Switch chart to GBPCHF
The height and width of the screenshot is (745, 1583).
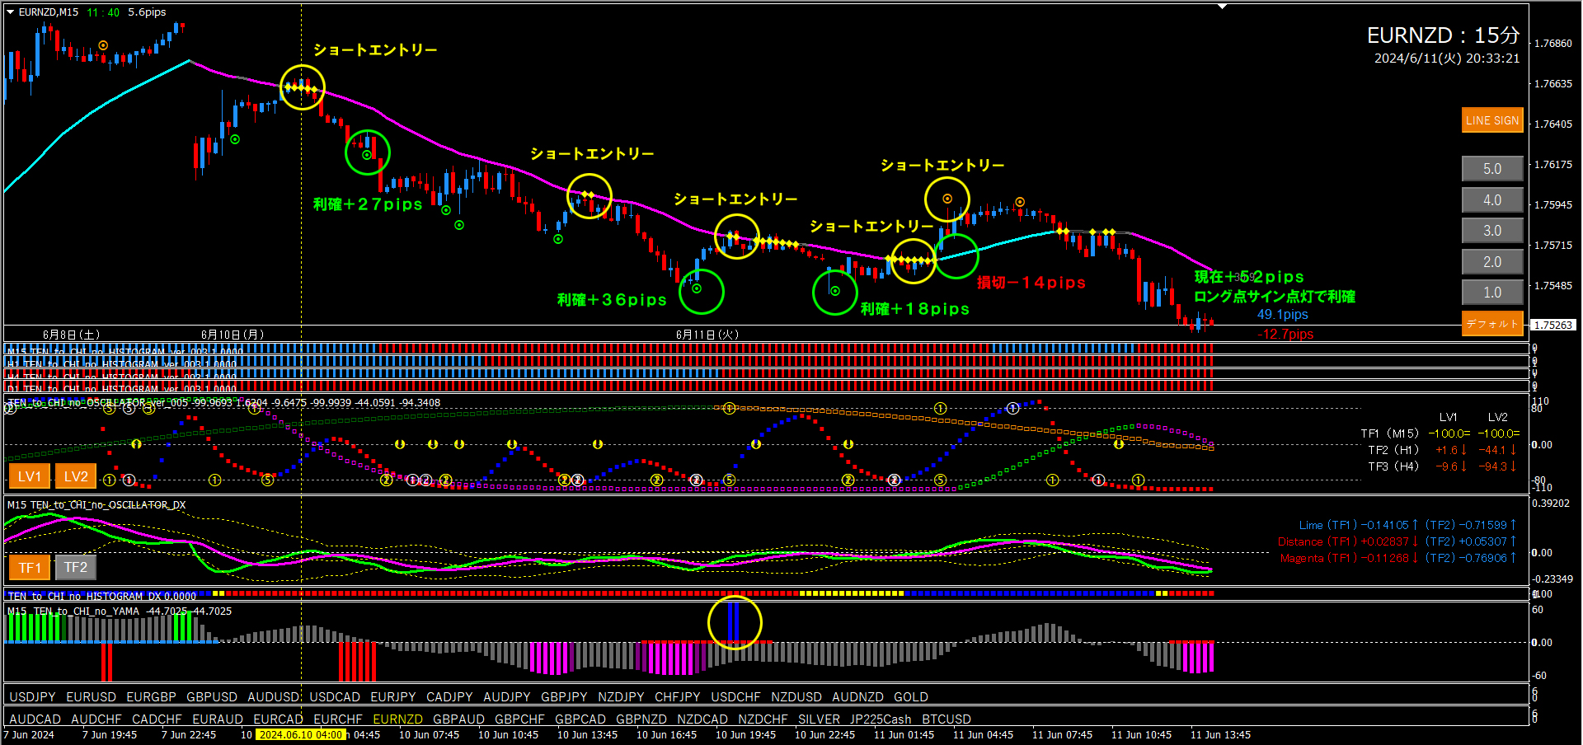tap(519, 719)
